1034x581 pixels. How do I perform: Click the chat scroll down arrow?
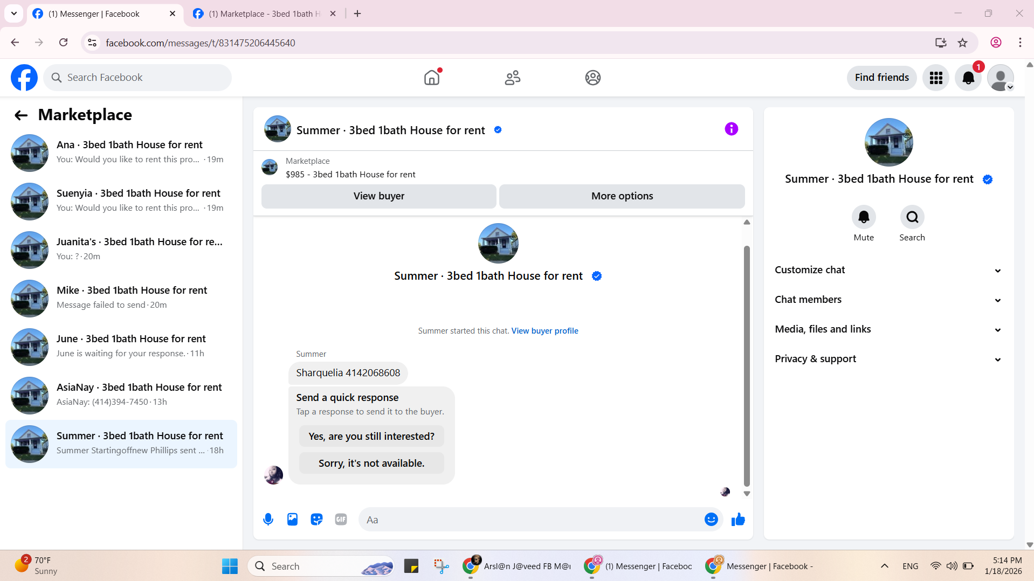click(747, 494)
